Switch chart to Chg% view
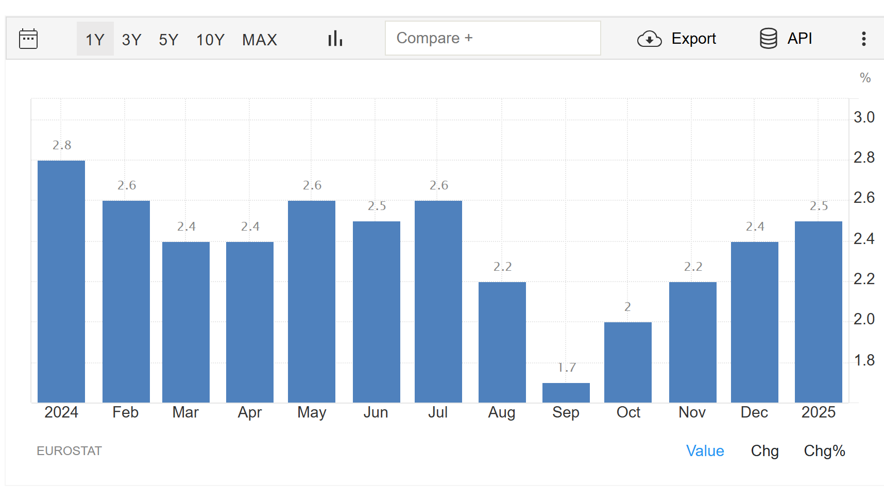 pyautogui.click(x=824, y=451)
